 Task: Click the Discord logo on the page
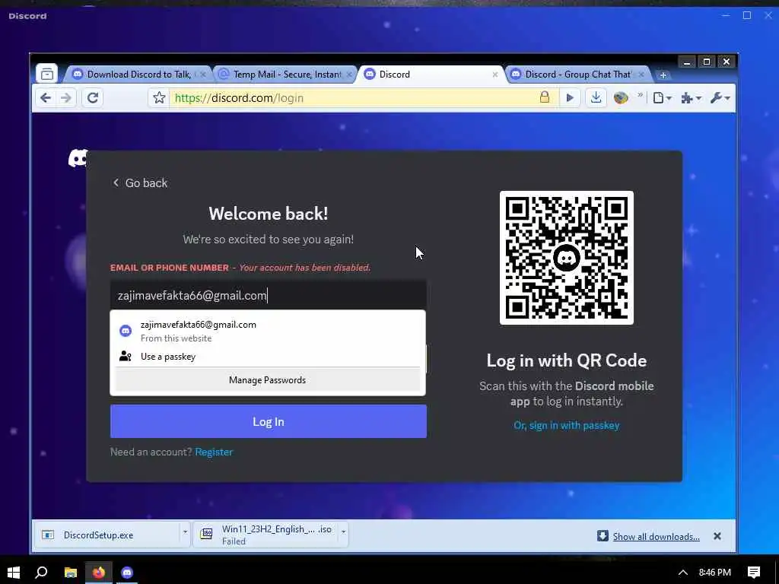[x=78, y=158]
